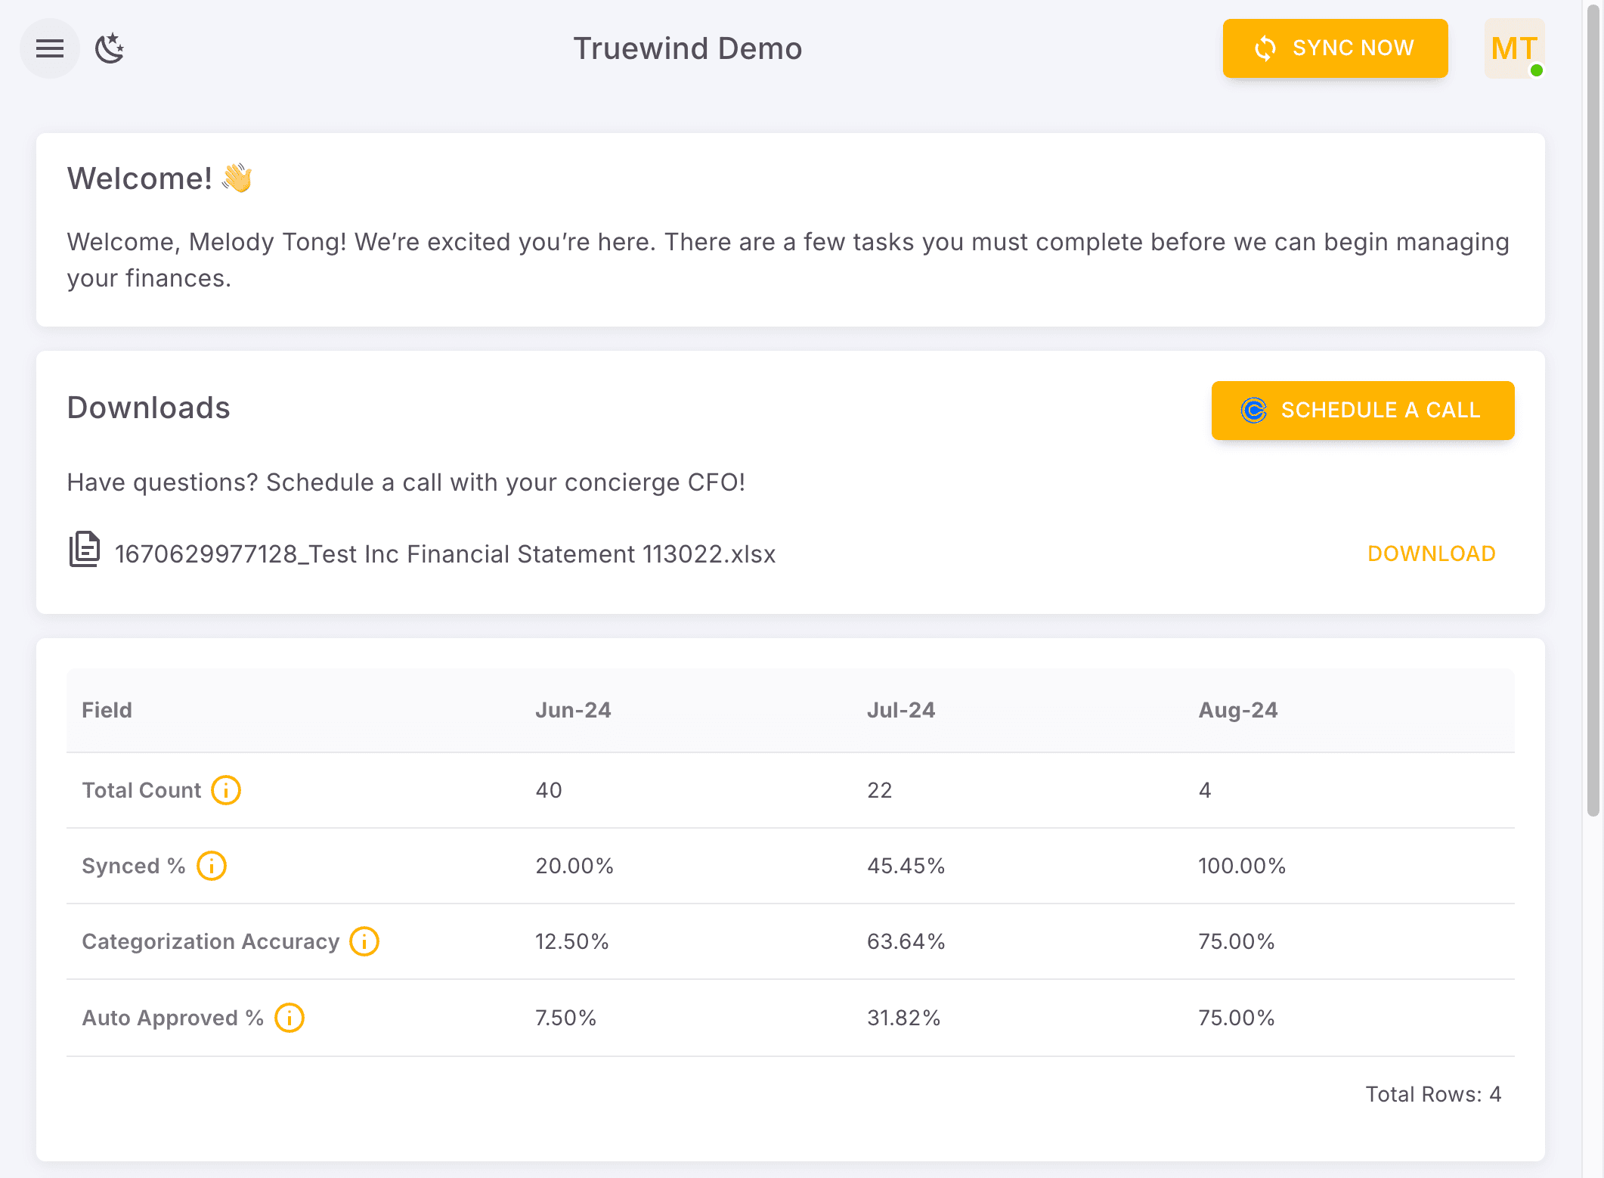Open the hamburger navigation menu

click(x=50, y=48)
